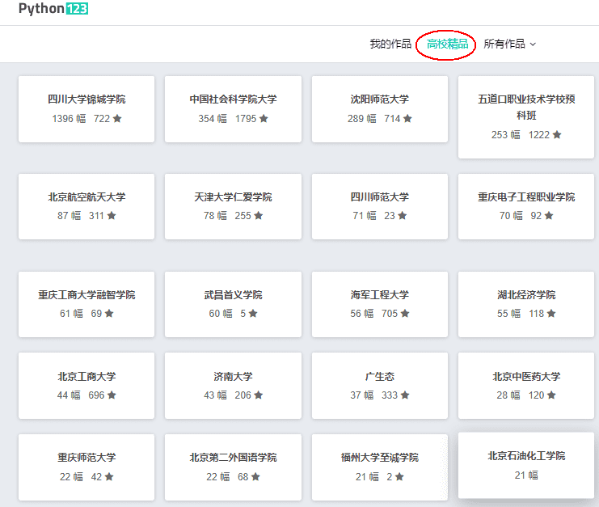
Task: Expand the 所有作品 dropdown
Action: 509,44
